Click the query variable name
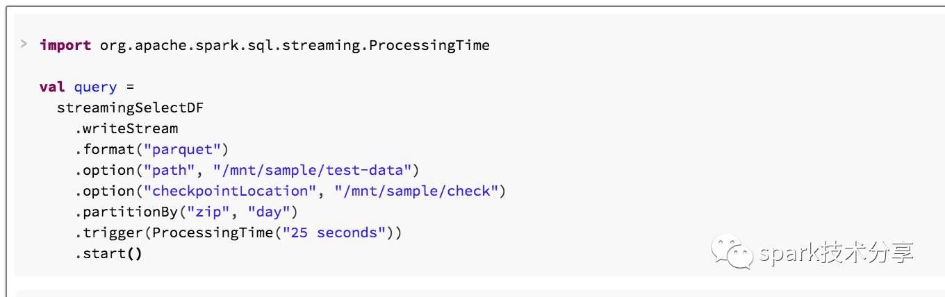The height and width of the screenshot is (297, 945). tap(95, 87)
